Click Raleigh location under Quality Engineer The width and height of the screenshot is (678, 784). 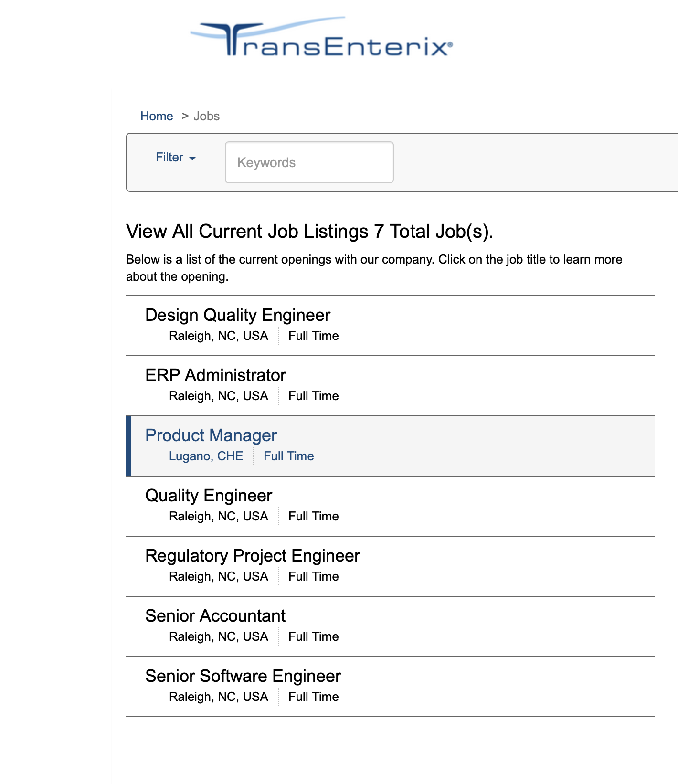pos(219,516)
